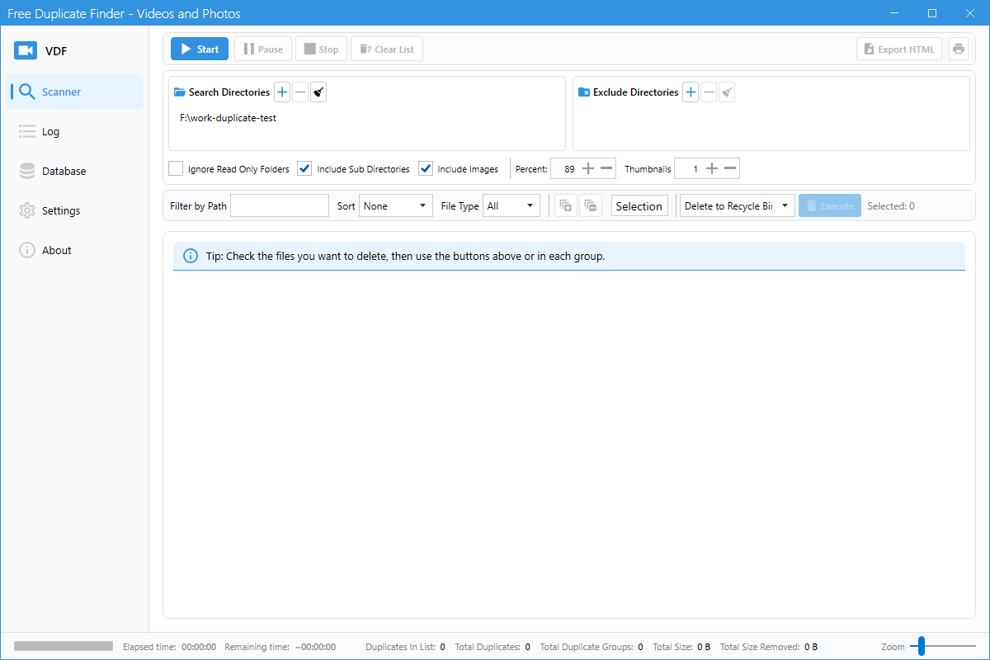Add a search directory with the plus icon
990x660 pixels.
[x=282, y=92]
